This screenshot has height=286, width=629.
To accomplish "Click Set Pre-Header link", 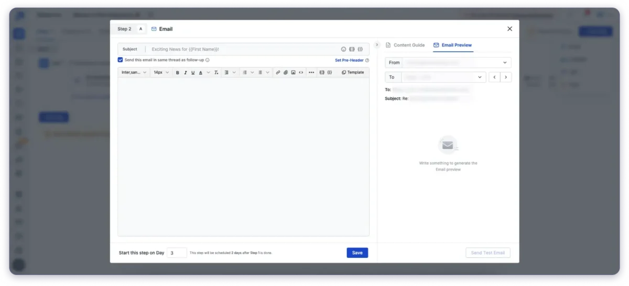I will 349,60.
